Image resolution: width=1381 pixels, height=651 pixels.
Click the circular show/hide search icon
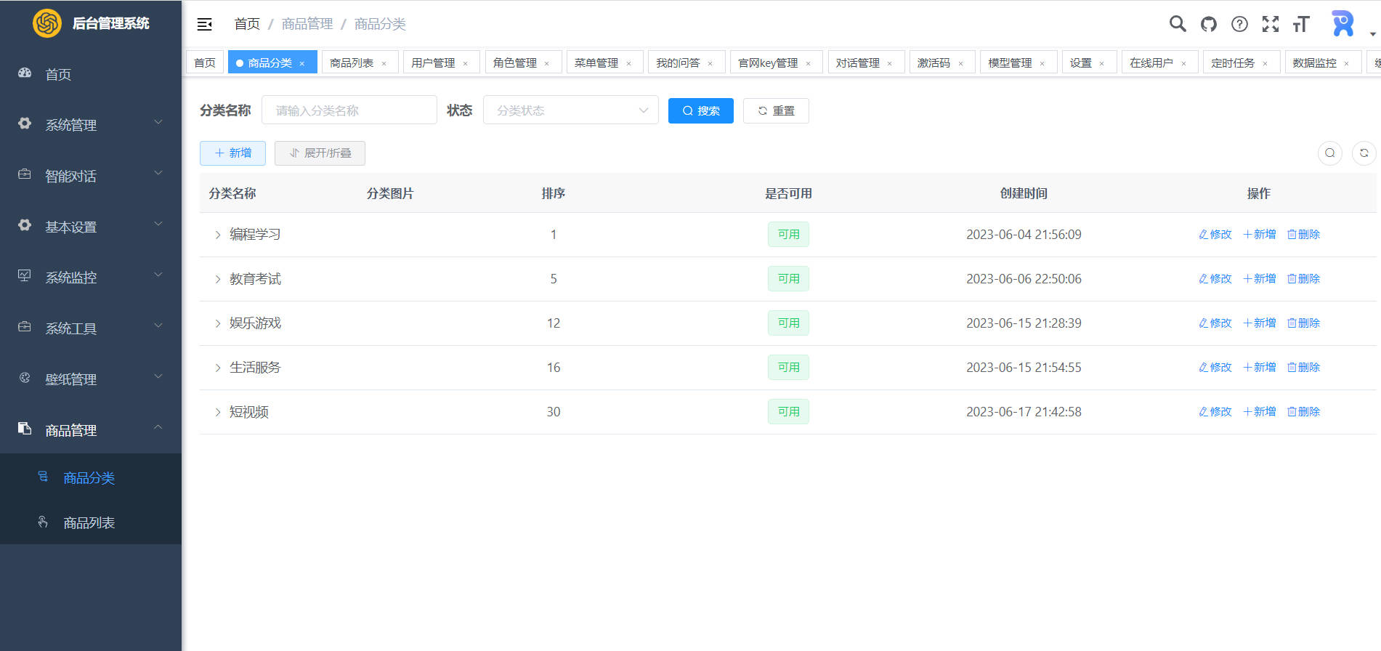point(1329,153)
